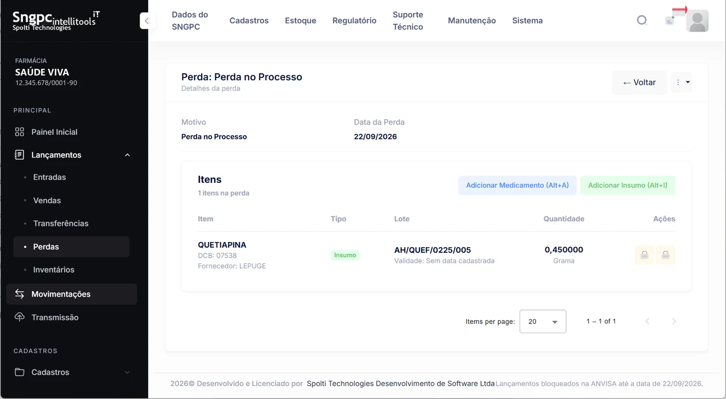Click the Voltar button
The image size is (726, 399).
pos(639,82)
